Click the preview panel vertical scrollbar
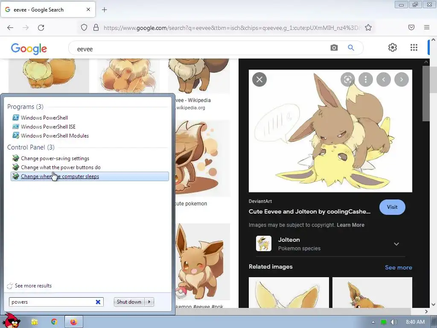437x328 pixels. (426, 94)
